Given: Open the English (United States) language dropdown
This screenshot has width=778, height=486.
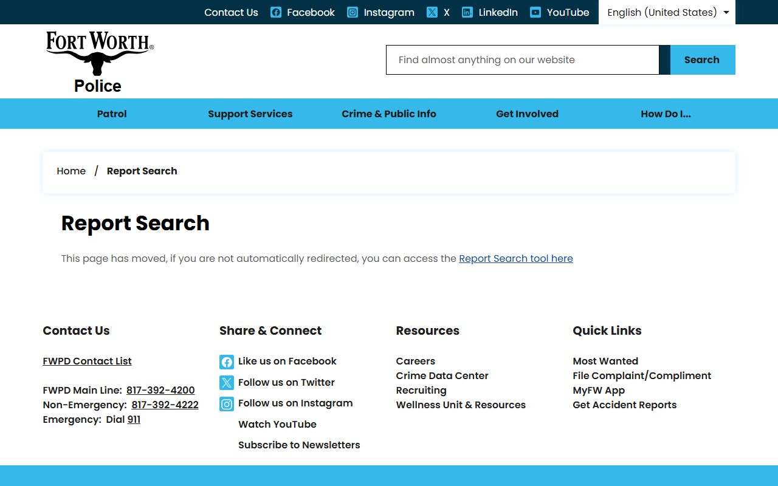Looking at the screenshot, I should 667,12.
